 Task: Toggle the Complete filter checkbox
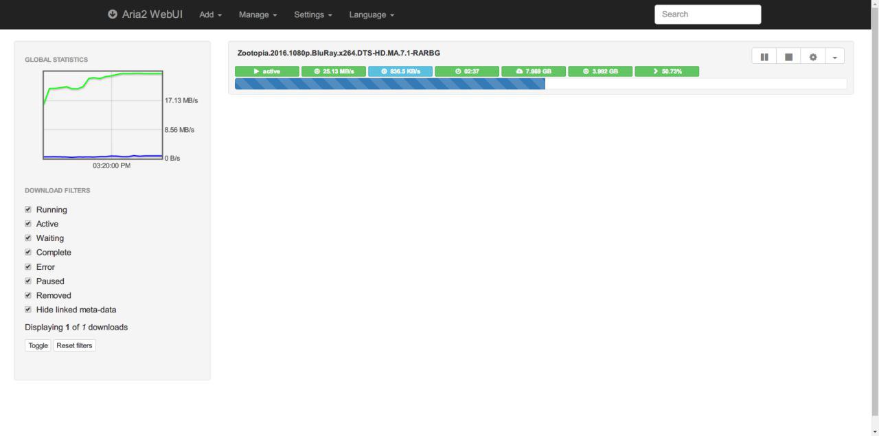coord(28,252)
